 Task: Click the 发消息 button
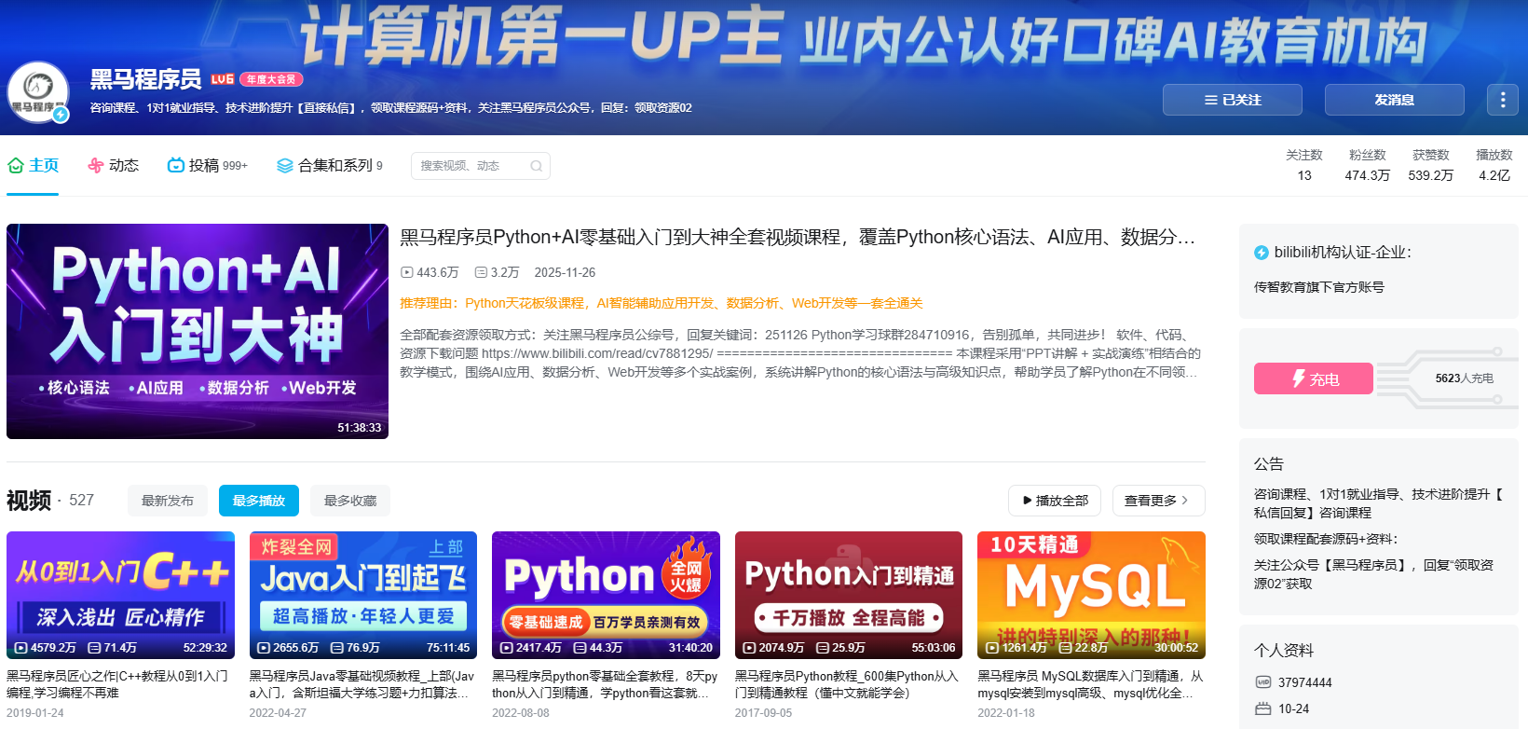tap(1395, 100)
